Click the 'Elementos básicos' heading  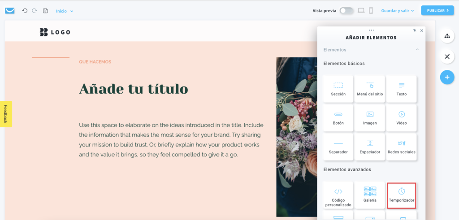click(x=344, y=64)
